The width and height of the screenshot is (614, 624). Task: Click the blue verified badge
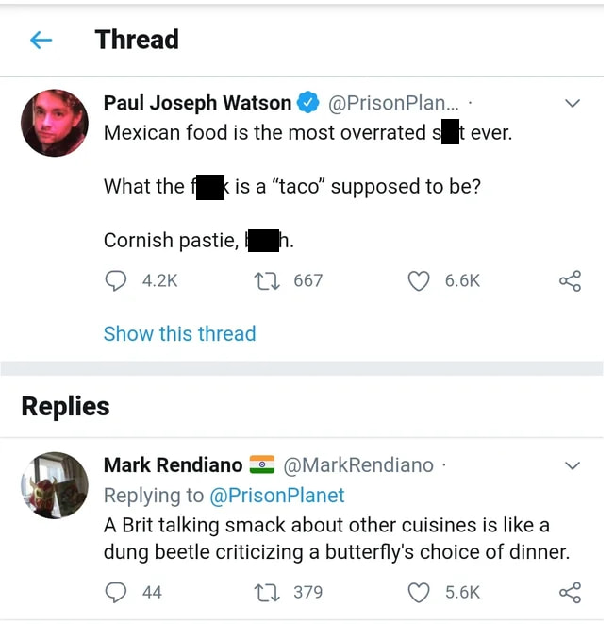308,102
